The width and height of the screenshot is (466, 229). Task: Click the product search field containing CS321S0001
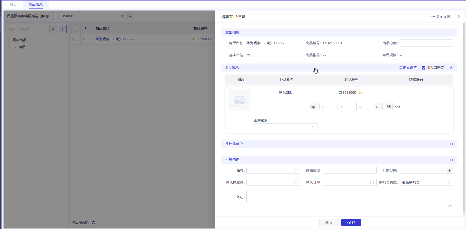coord(89,16)
